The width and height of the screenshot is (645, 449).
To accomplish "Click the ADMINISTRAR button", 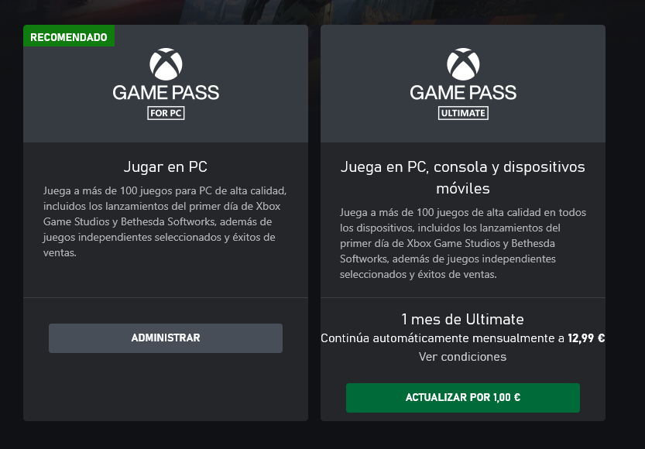I will (166, 338).
